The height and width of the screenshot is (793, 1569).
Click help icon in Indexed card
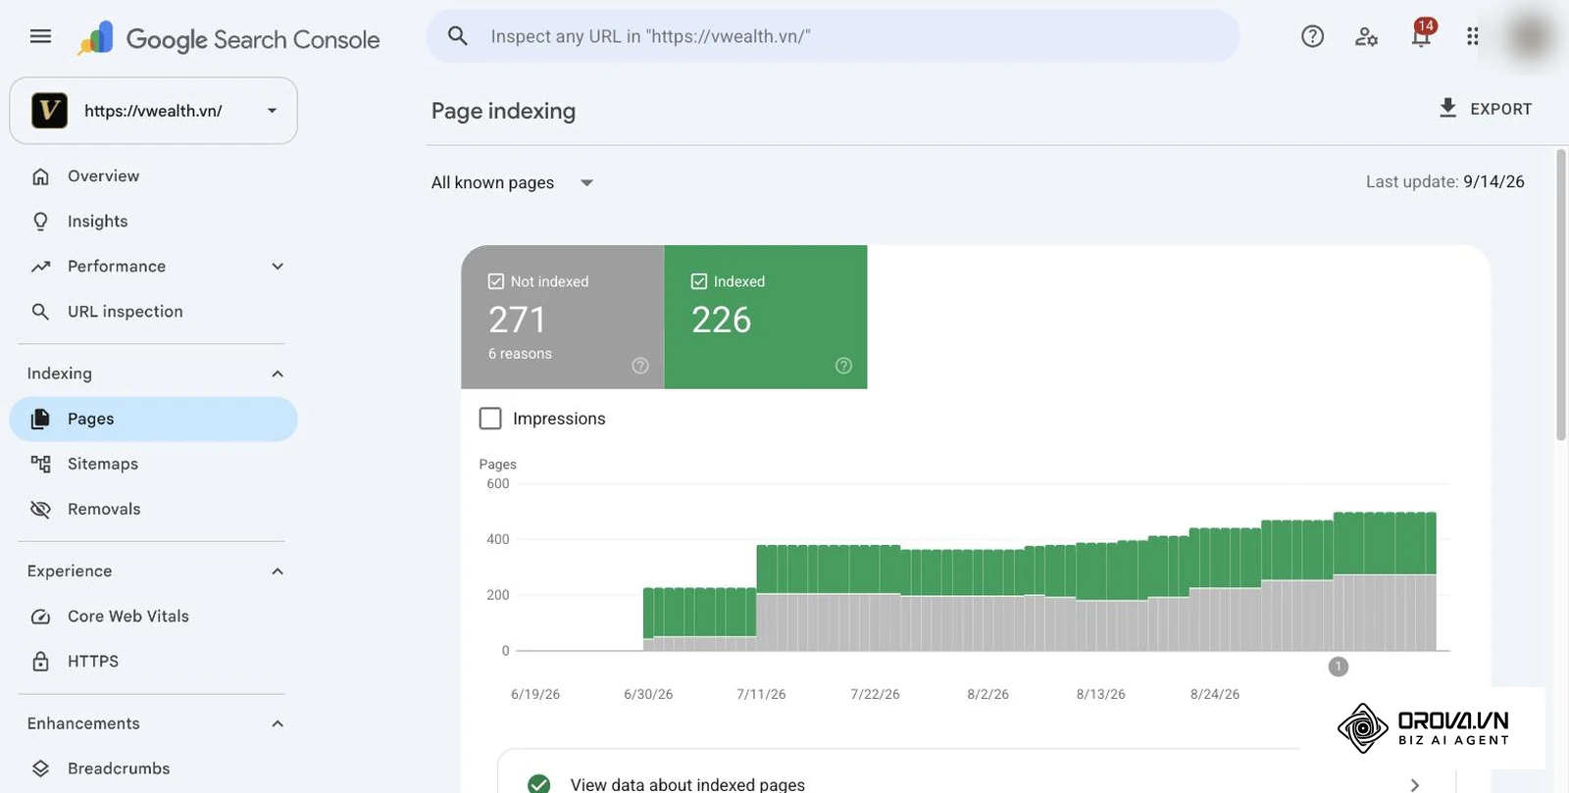click(843, 366)
